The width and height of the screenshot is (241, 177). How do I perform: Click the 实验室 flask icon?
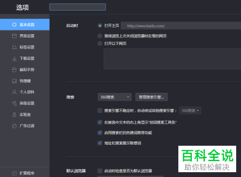tap(14, 114)
